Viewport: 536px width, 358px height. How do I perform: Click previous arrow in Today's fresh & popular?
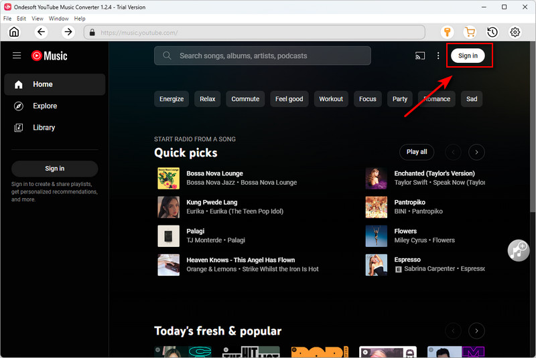[454, 331]
